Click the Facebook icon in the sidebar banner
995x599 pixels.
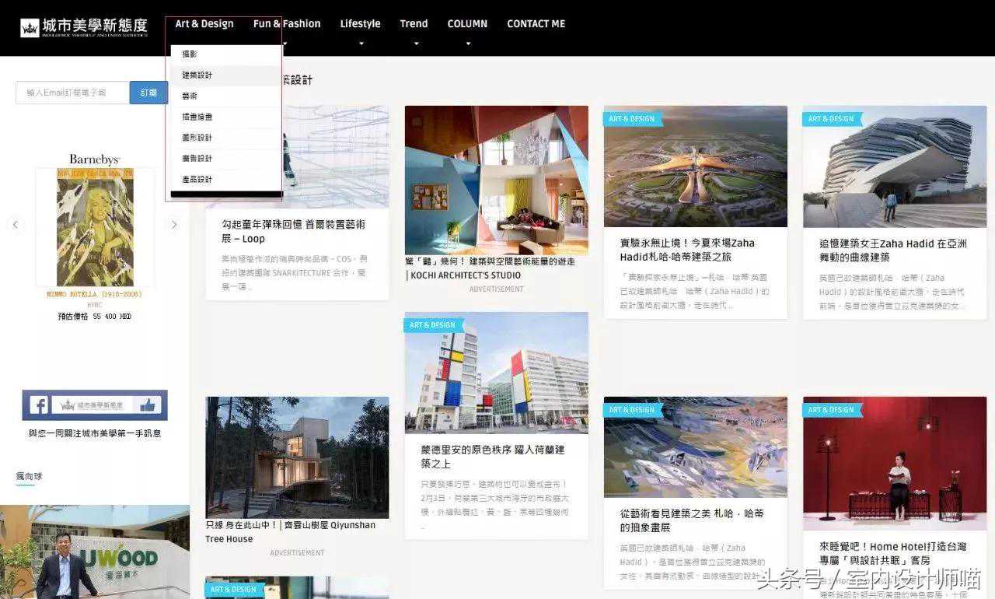[x=38, y=405]
